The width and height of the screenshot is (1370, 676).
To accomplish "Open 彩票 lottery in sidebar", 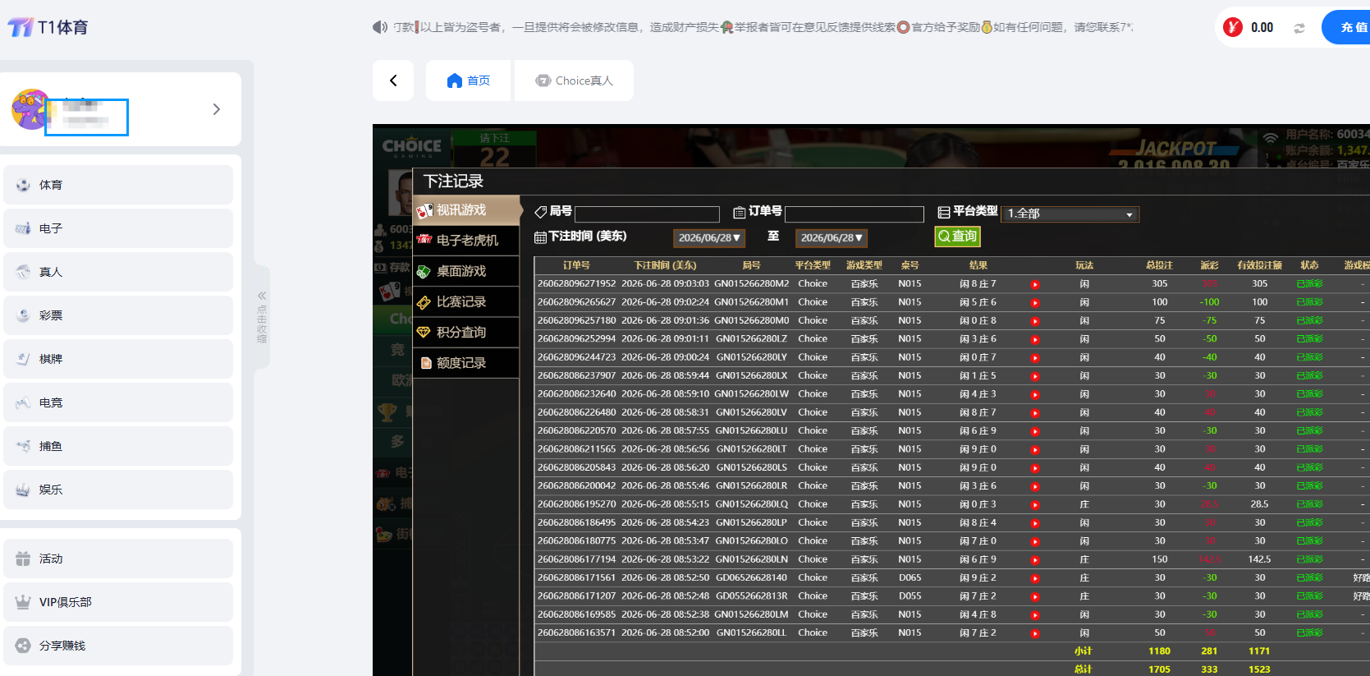I will [x=118, y=315].
